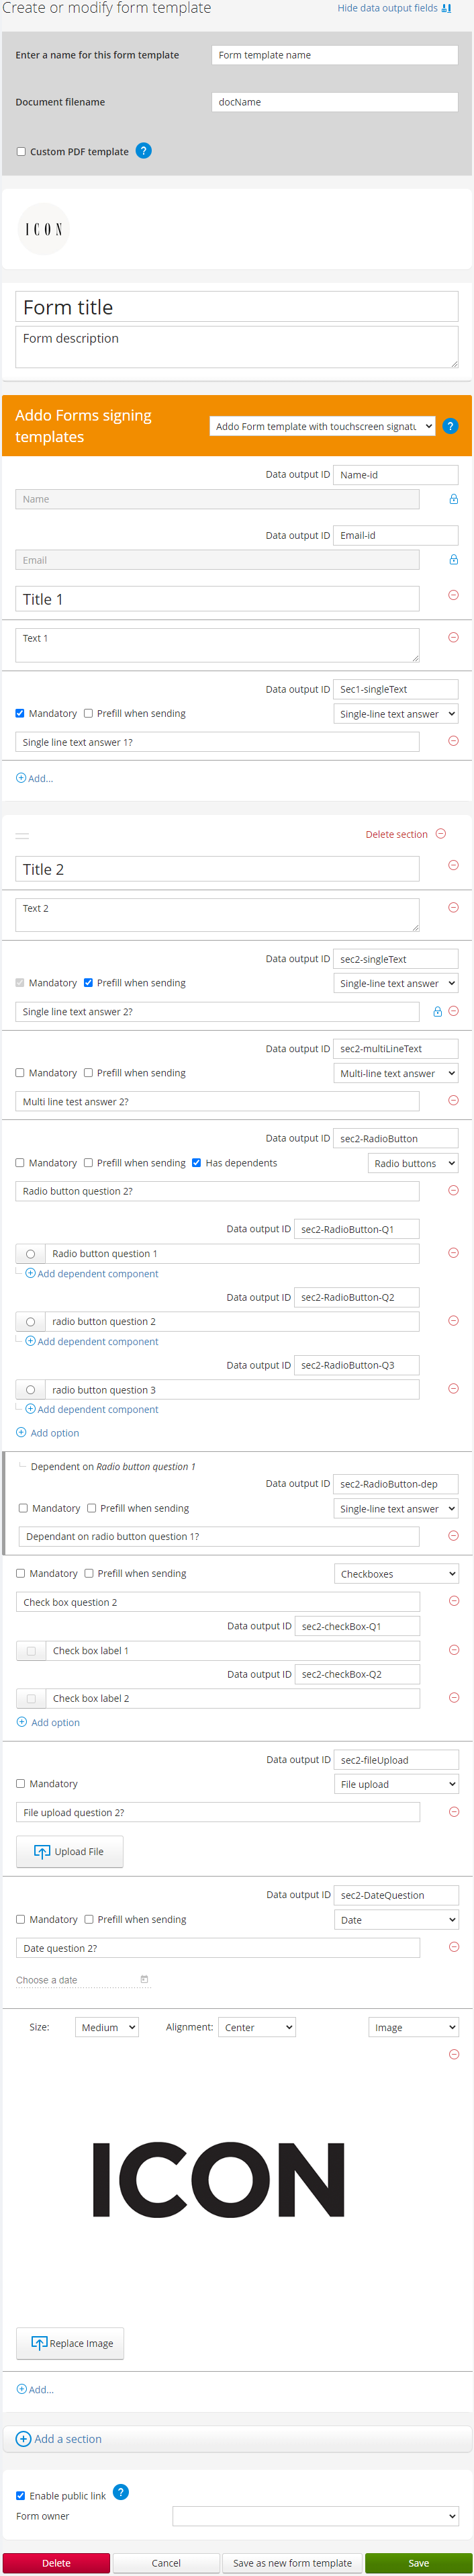Open the Form owner dropdown
Viewport: 474px width, 2576px height.
click(315, 2515)
